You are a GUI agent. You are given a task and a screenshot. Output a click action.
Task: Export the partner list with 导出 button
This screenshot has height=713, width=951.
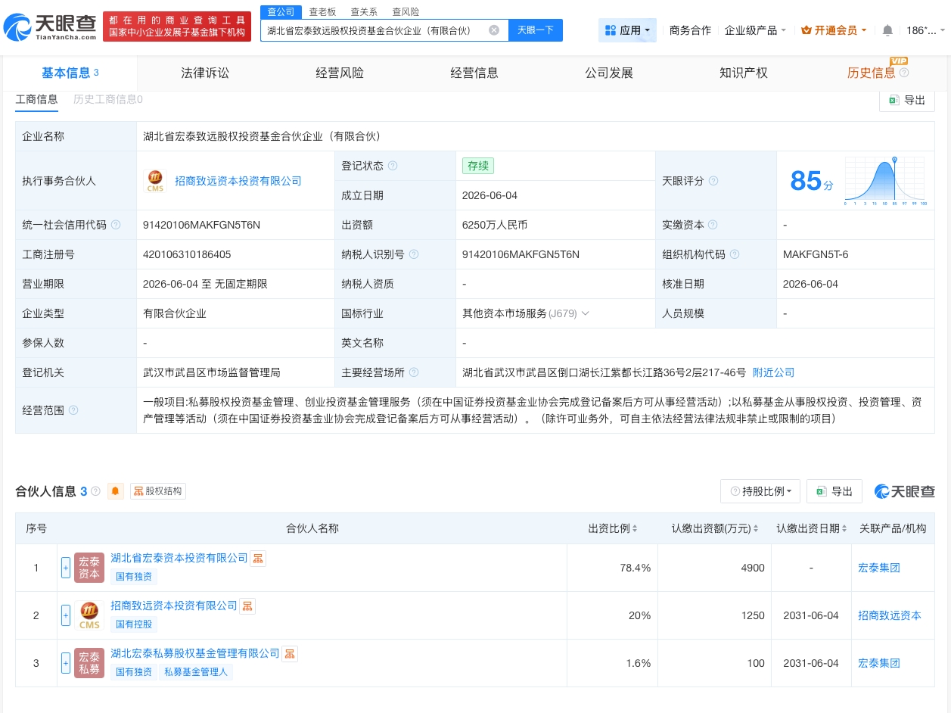(x=834, y=491)
